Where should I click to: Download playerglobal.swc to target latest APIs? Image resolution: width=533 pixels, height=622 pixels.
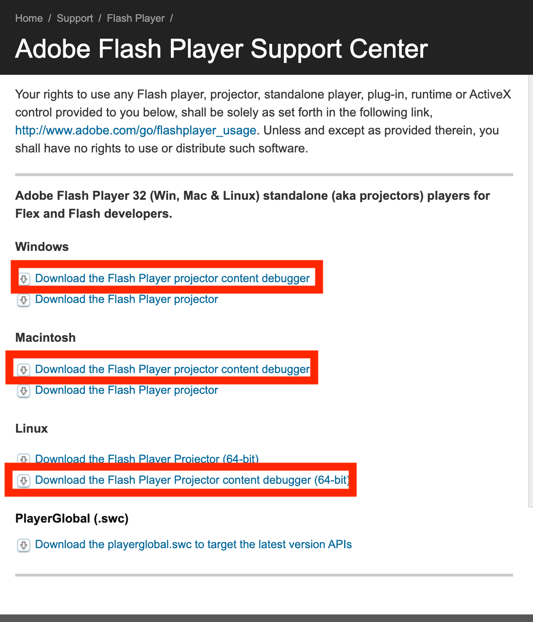tap(194, 545)
